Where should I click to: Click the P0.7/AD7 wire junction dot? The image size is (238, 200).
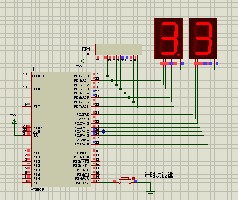137,106
